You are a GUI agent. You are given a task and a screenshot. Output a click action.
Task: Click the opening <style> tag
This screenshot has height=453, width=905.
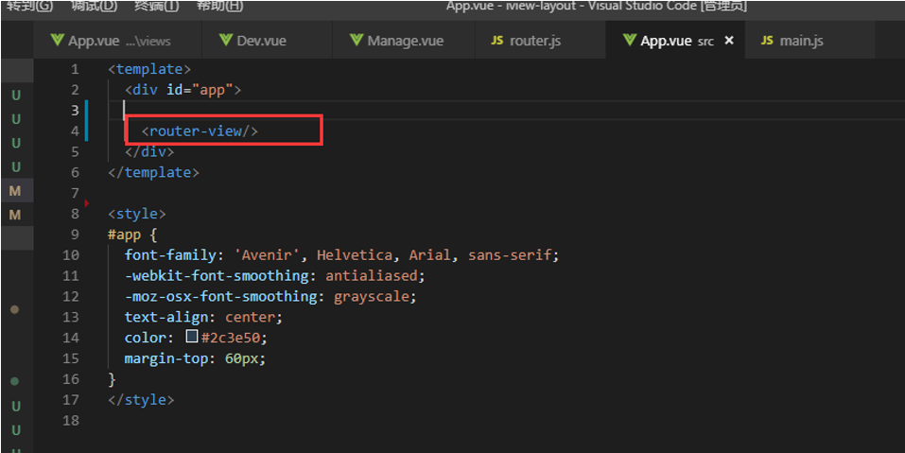pos(137,214)
